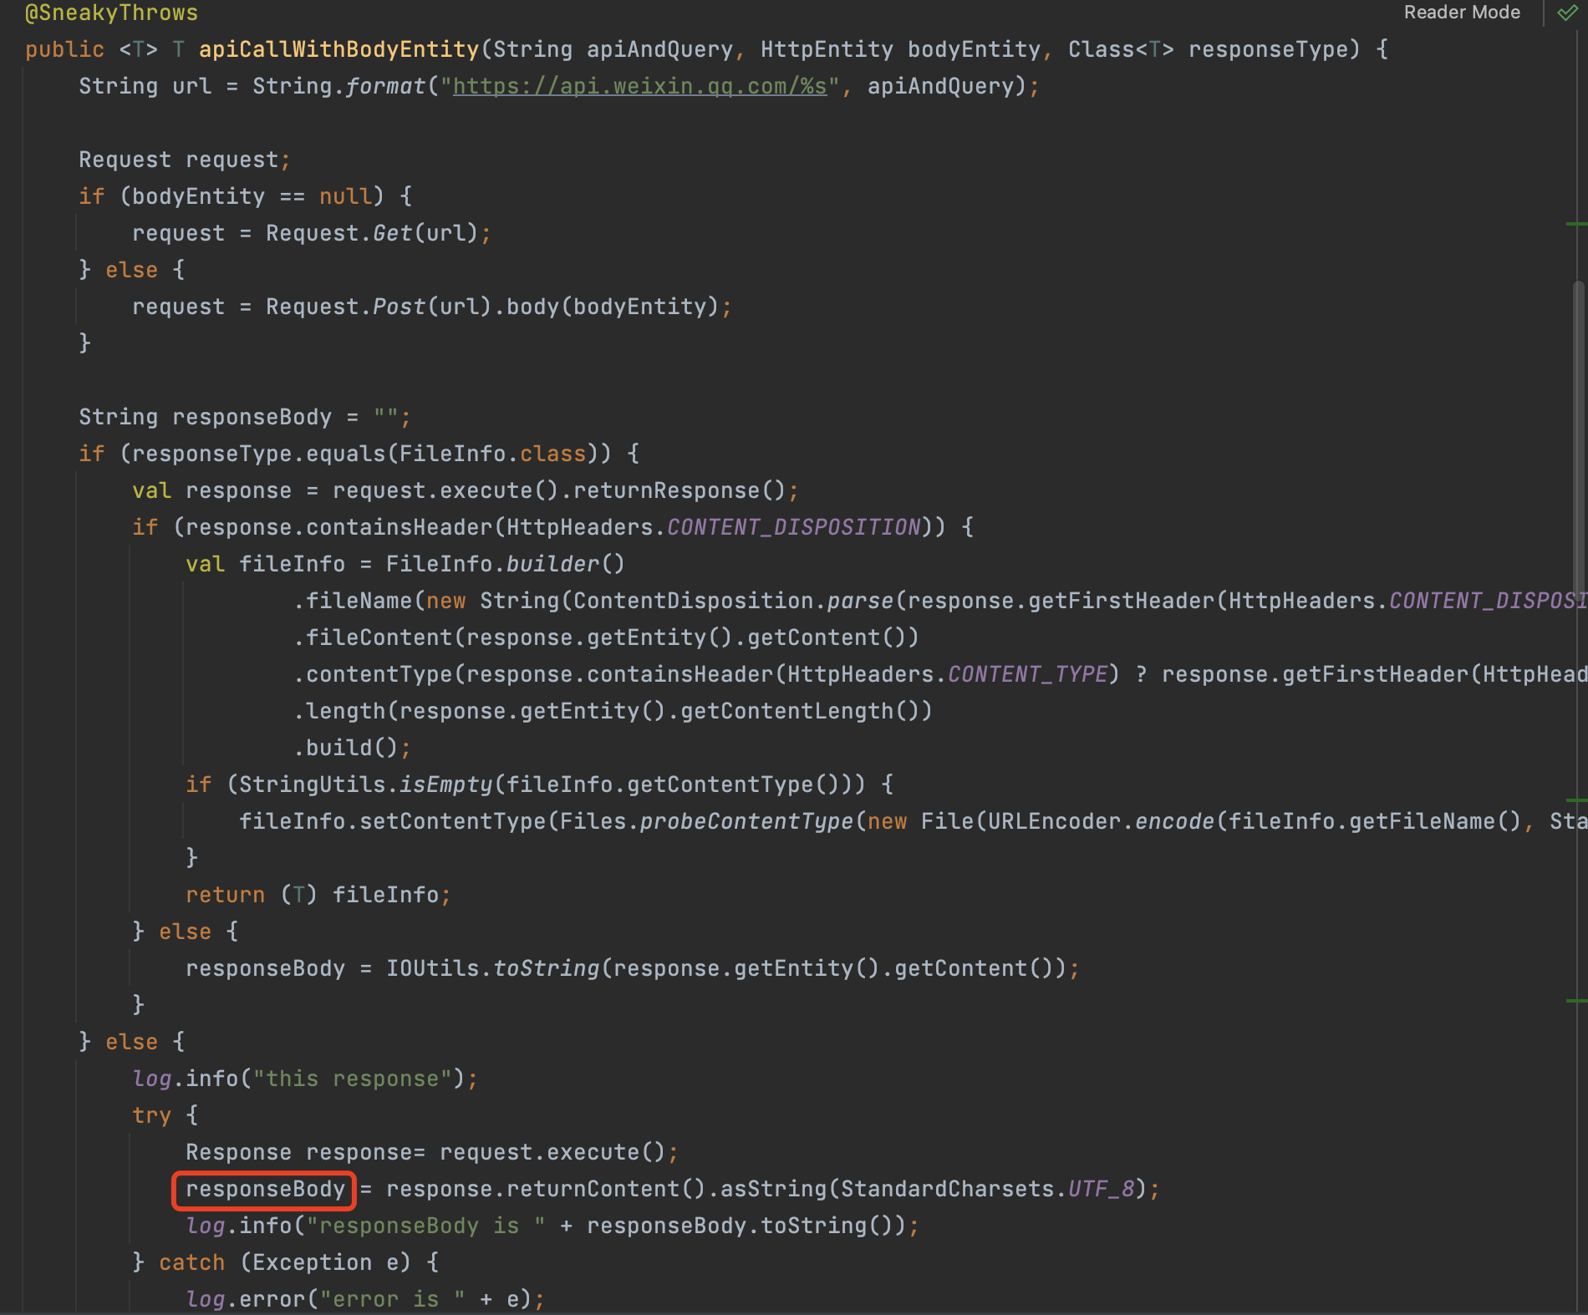The width and height of the screenshot is (1588, 1315).
Task: Open the green checkmark inspections widget
Action: coord(1567,13)
